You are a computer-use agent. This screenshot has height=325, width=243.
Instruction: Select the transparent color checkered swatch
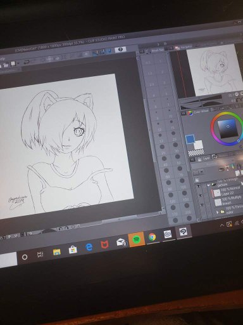point(196,152)
